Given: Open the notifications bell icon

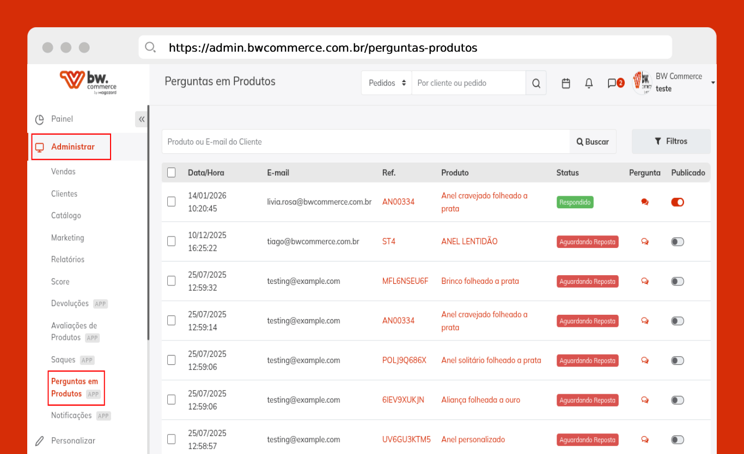Looking at the screenshot, I should 589,83.
